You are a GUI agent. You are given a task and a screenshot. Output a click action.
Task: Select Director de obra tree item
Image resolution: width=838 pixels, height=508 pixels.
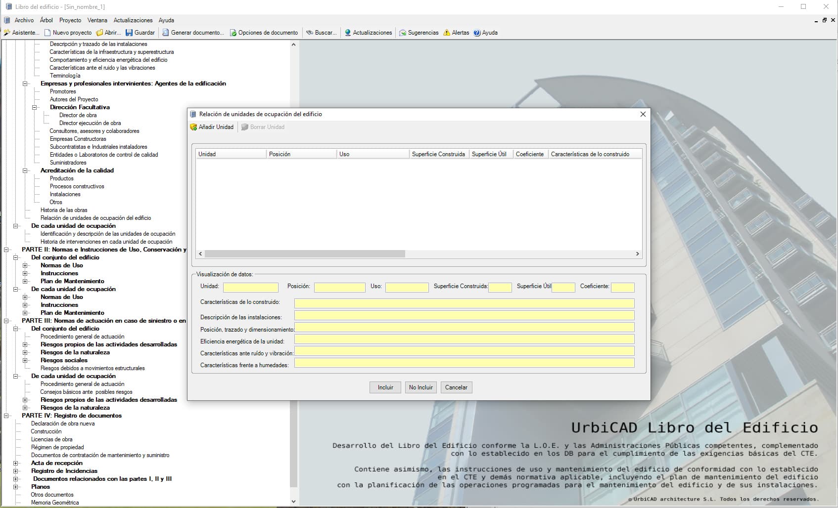[78, 115]
